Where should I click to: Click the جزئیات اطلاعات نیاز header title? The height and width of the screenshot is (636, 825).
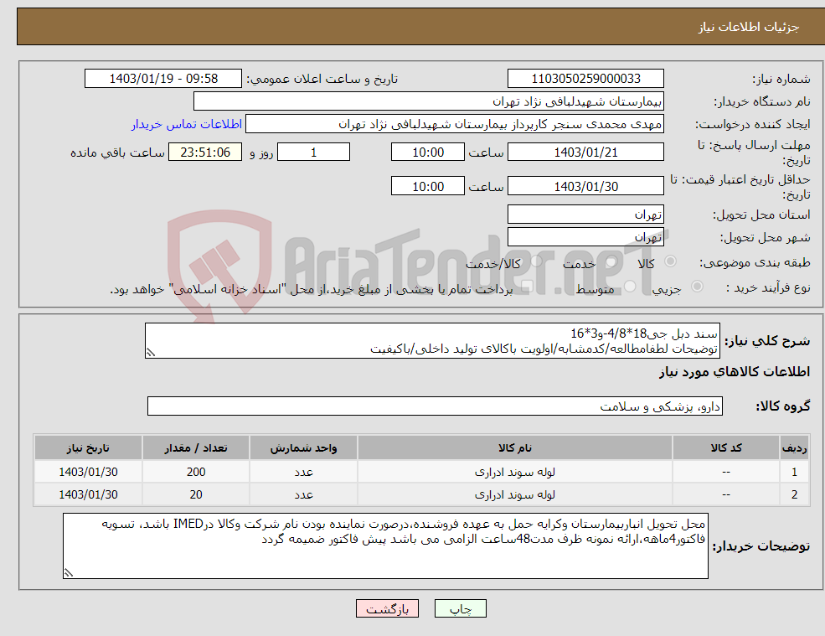[749, 27]
